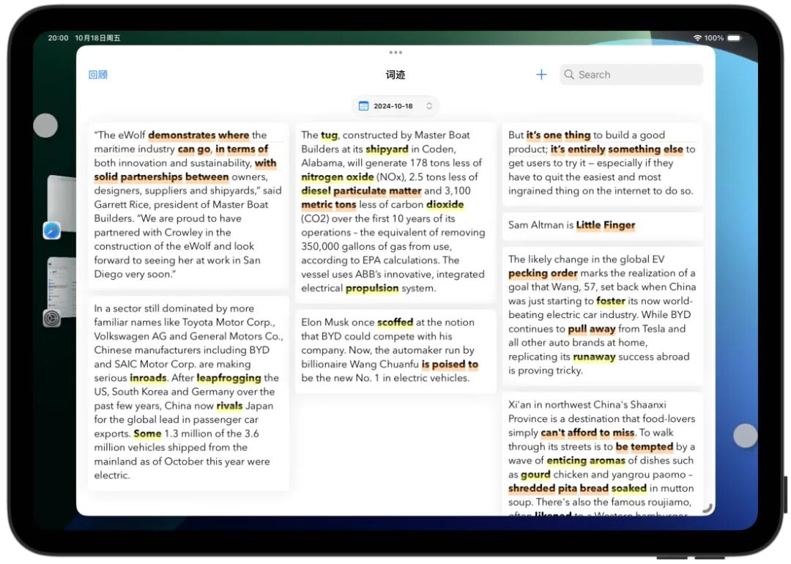This screenshot has height=564, width=791.
Task: Tap highlighted phrase "in terms of"
Action: point(242,149)
